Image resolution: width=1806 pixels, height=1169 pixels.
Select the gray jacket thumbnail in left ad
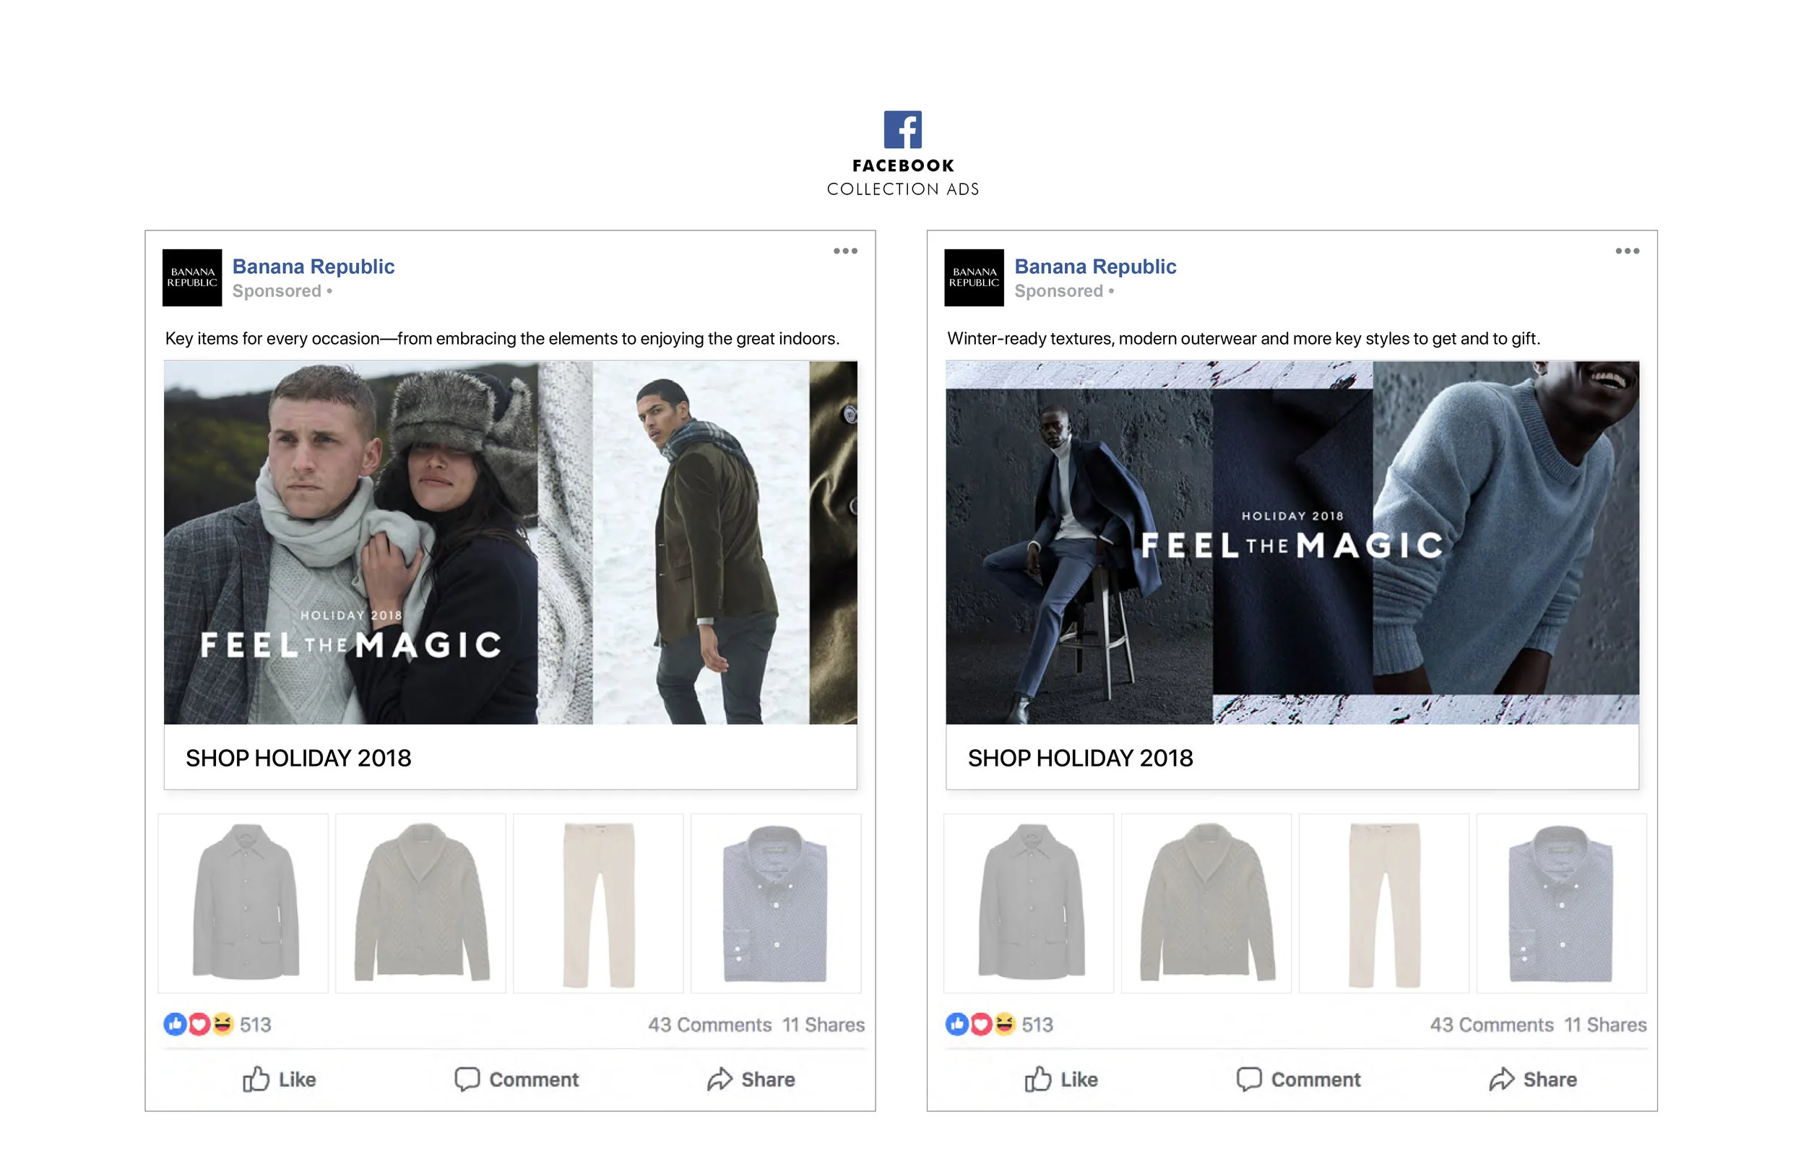(243, 902)
